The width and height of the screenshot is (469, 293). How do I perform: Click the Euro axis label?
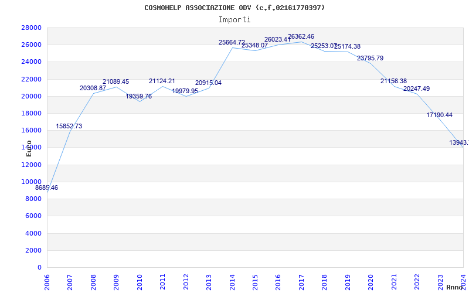click(29, 148)
